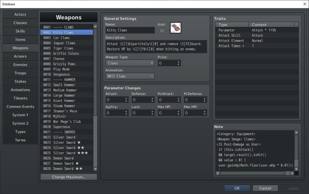Click the Cancel button
The width and height of the screenshot is (309, 194).
265,188
